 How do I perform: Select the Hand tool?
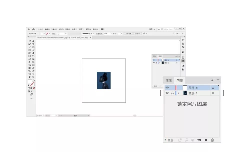[29, 77]
